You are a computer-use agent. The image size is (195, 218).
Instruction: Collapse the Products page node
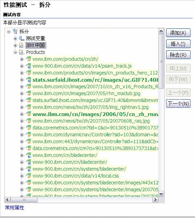pyautogui.click(x=15, y=52)
